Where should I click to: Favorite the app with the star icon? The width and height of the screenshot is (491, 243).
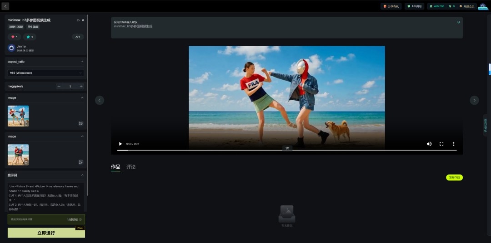click(x=30, y=37)
